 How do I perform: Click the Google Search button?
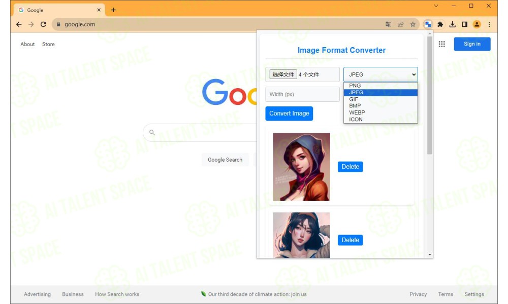pos(225,160)
